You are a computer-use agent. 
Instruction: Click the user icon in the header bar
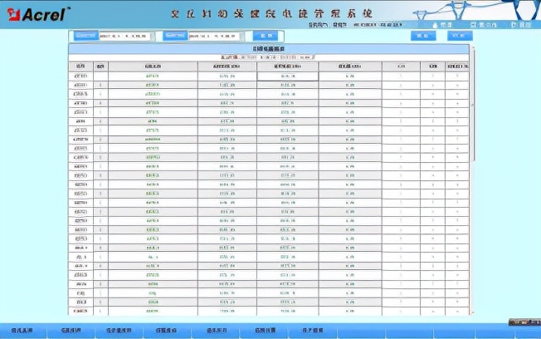(x=435, y=25)
